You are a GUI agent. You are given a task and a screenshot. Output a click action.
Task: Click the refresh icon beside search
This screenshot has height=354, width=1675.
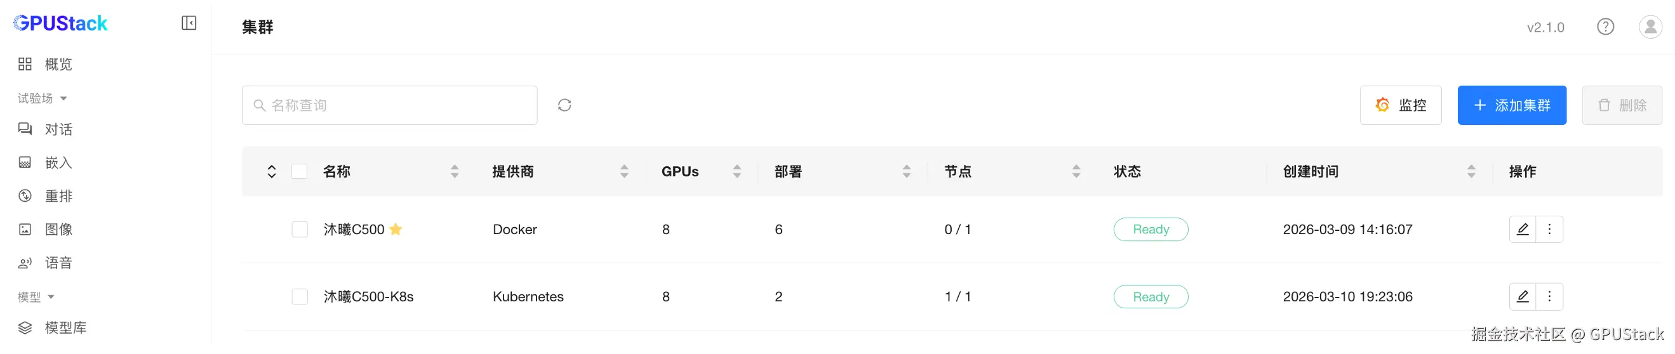pyautogui.click(x=564, y=105)
